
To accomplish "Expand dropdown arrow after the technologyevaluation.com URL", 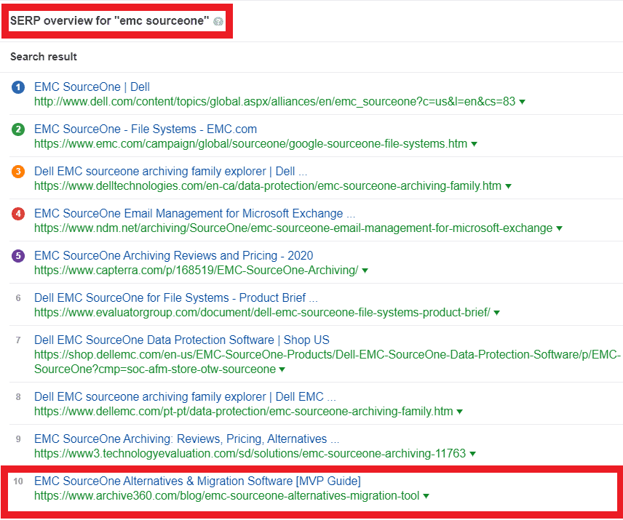I will click(x=472, y=454).
